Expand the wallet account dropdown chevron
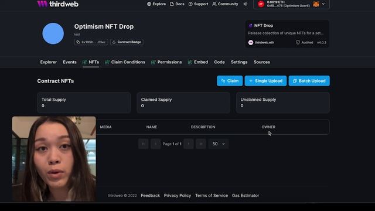The width and height of the screenshot is (375, 211). coord(323,4)
